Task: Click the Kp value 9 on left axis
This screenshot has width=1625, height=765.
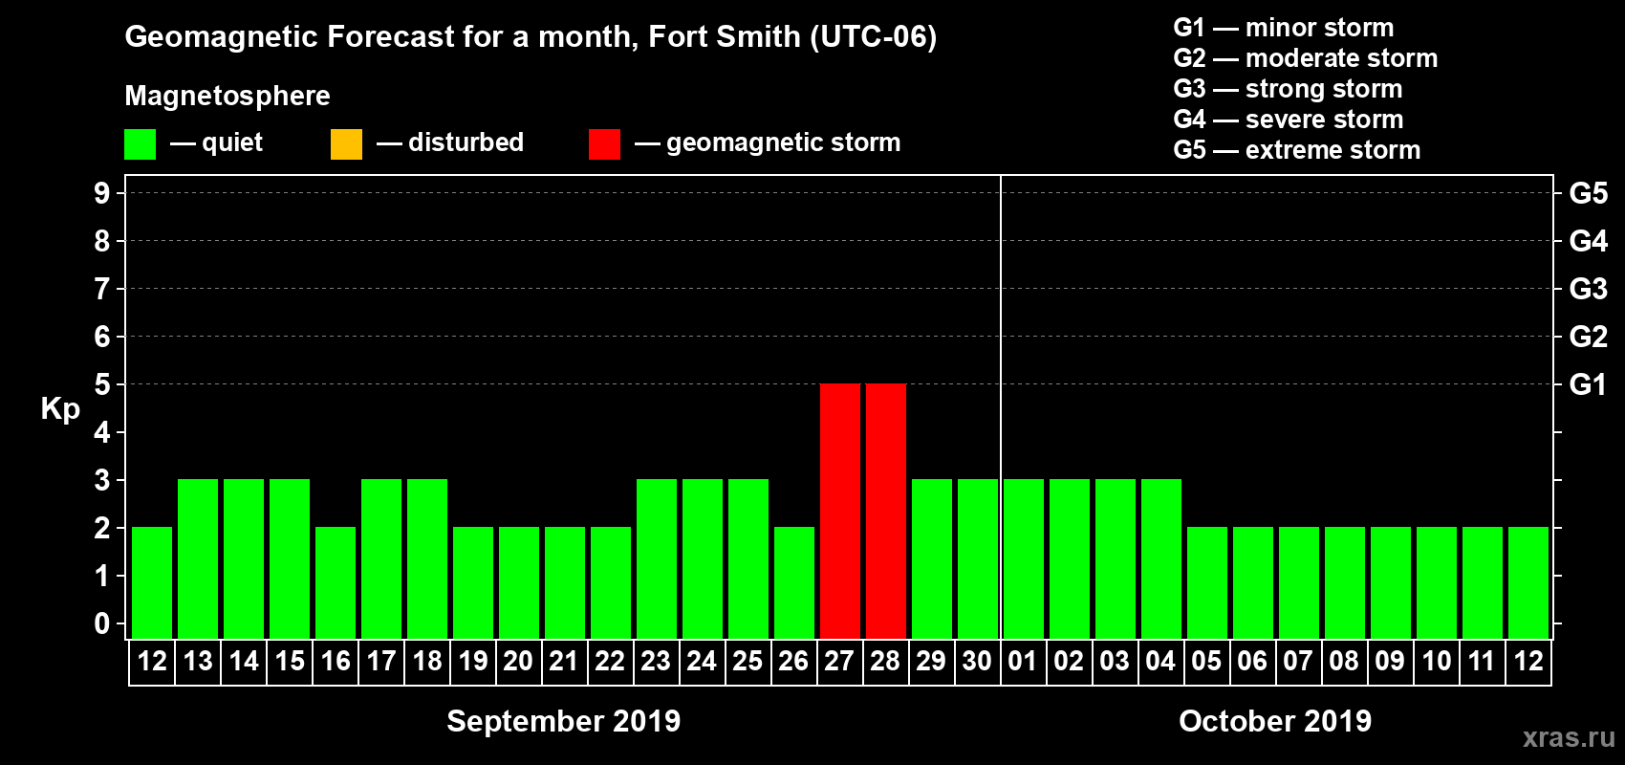Action: point(102,193)
